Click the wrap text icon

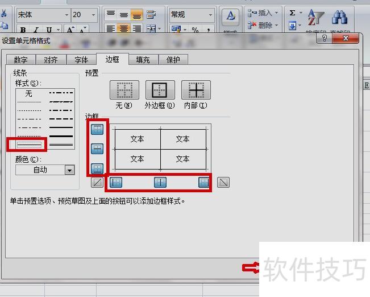click(x=151, y=14)
